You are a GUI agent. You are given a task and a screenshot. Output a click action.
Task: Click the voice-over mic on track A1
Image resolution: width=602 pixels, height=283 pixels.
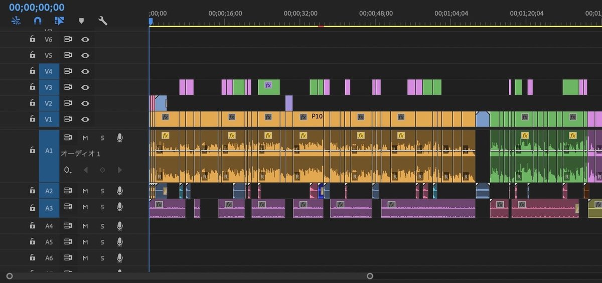pos(119,137)
